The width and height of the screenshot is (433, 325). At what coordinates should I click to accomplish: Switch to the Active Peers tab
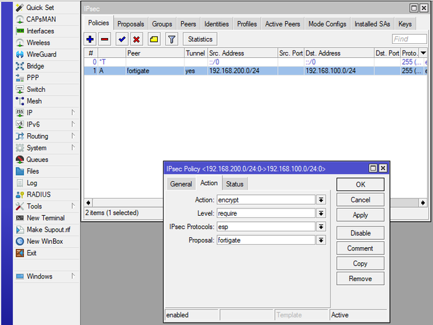(x=282, y=24)
